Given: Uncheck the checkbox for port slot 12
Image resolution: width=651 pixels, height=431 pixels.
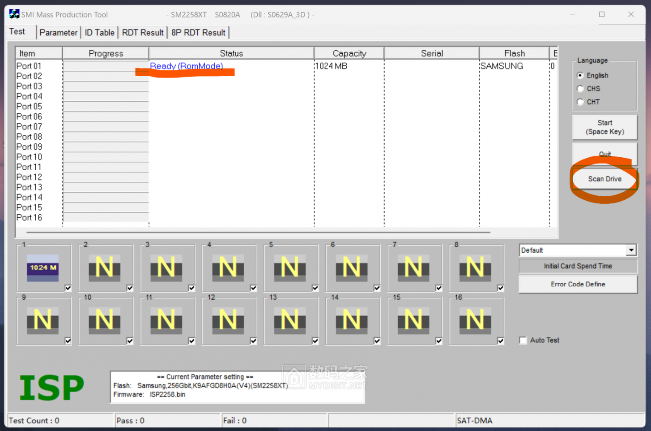Looking at the screenshot, I should coord(253,341).
